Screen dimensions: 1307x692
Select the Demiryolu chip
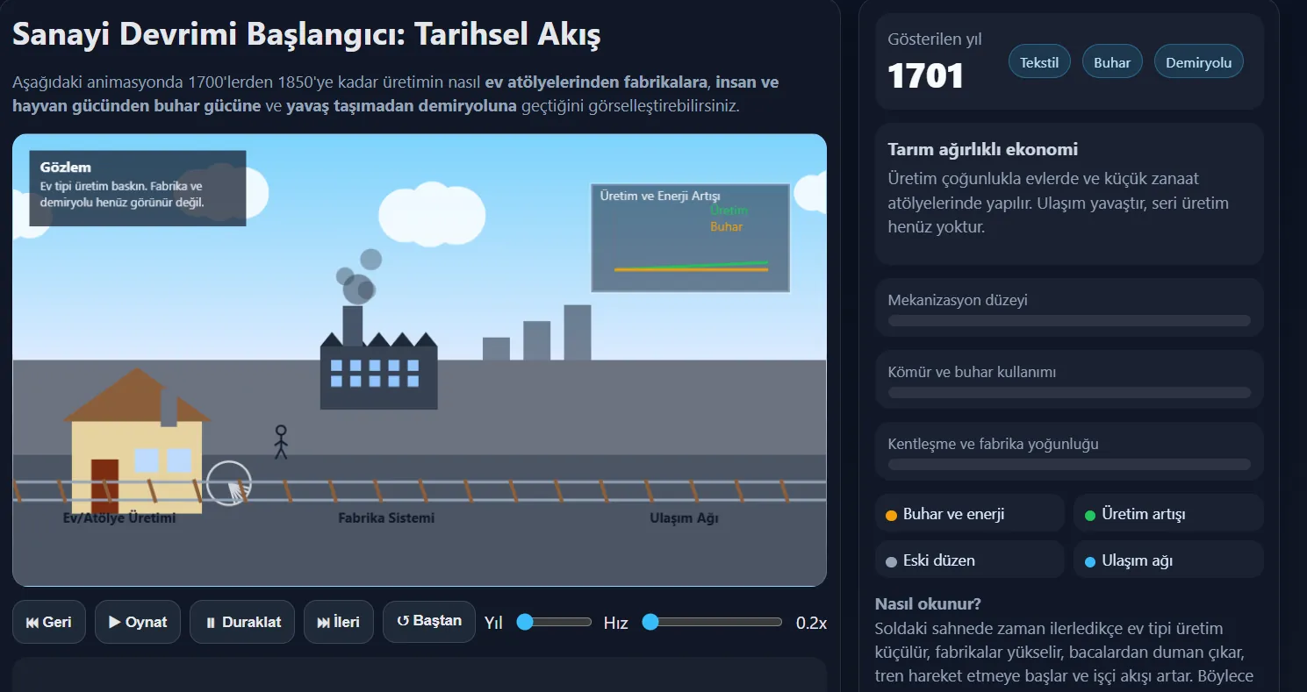pyautogui.click(x=1198, y=61)
